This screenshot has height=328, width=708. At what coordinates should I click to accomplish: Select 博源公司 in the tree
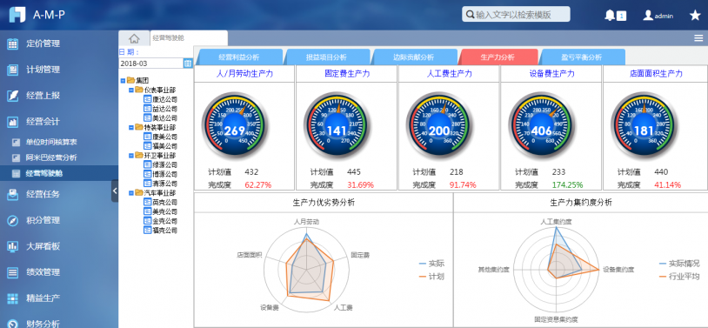164,174
